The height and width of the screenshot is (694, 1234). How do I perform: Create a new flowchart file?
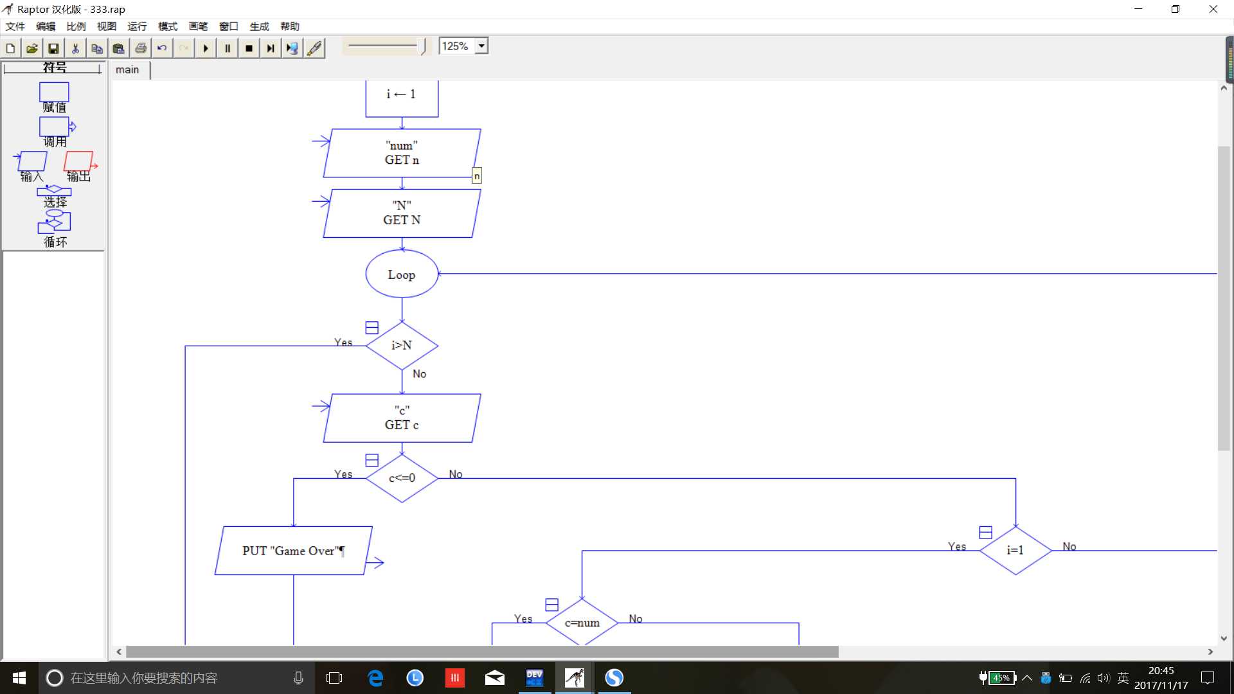point(11,48)
